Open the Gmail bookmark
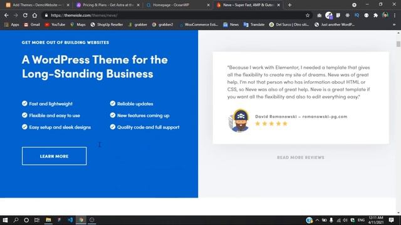This screenshot has height=225, width=401. click(32, 24)
